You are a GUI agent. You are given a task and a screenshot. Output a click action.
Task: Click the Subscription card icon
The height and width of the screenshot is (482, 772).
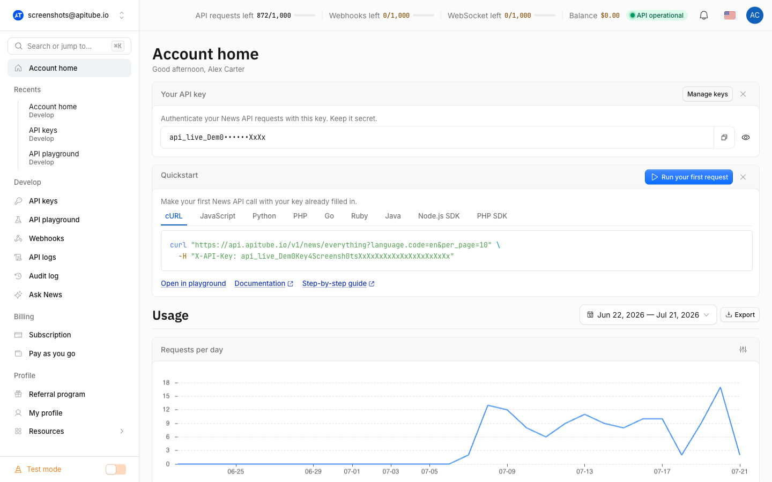[x=18, y=335]
